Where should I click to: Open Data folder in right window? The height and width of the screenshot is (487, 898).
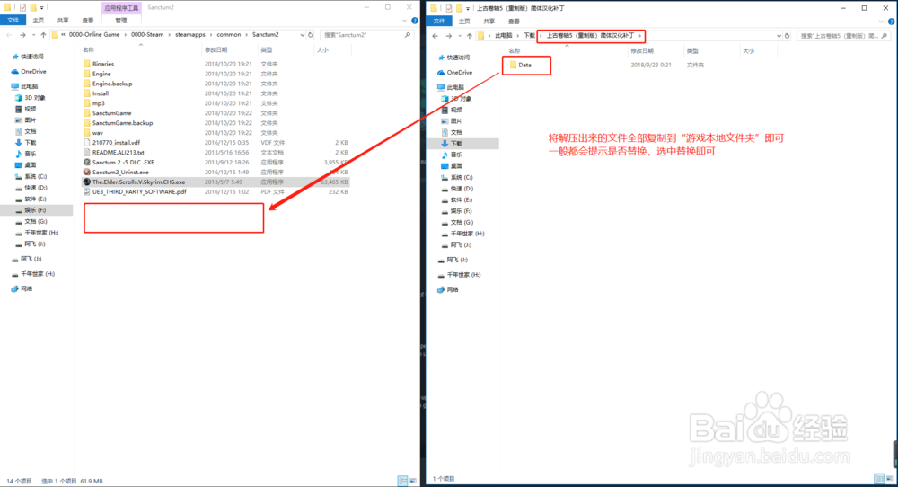(x=524, y=65)
